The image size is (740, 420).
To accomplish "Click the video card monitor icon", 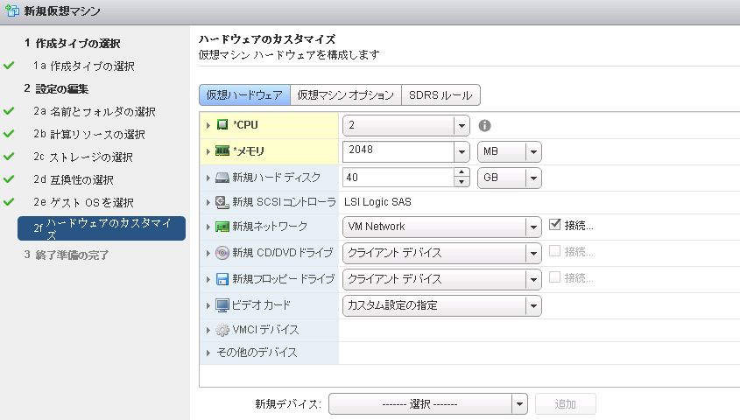I will coord(222,305).
